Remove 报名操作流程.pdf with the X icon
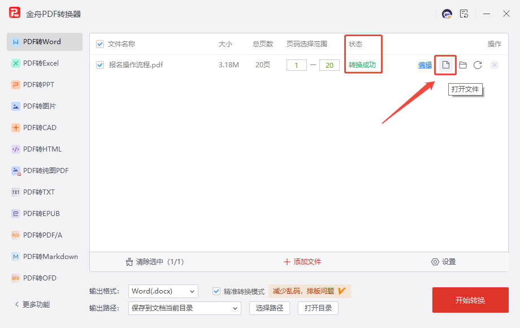The height and width of the screenshot is (328, 520). [x=495, y=65]
